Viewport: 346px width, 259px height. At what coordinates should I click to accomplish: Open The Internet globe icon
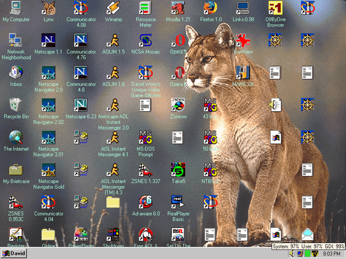click(x=16, y=138)
